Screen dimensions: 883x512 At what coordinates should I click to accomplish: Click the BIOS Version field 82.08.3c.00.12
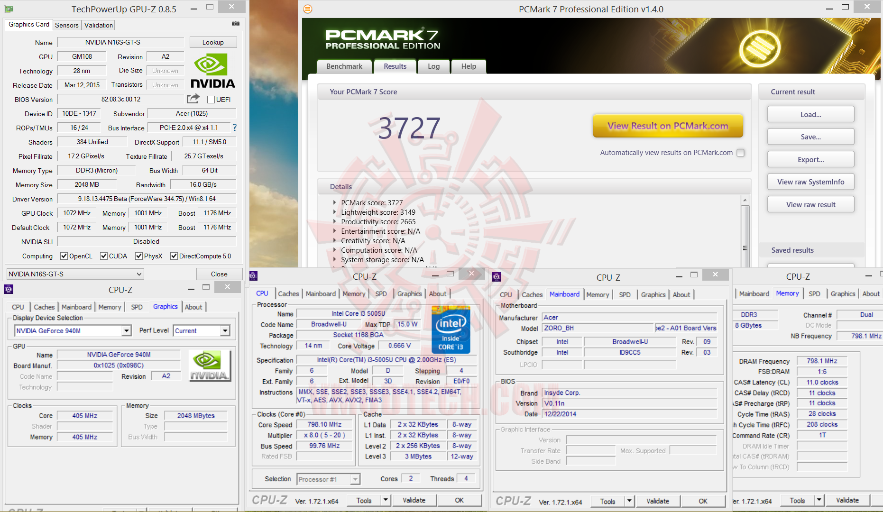pyautogui.click(x=120, y=99)
